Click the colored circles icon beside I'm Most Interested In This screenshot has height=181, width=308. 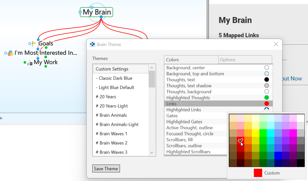(10, 53)
